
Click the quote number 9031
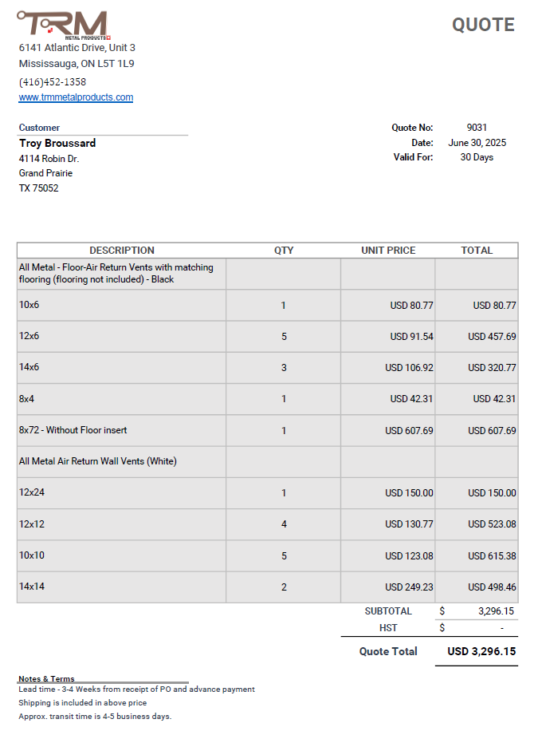pos(477,128)
